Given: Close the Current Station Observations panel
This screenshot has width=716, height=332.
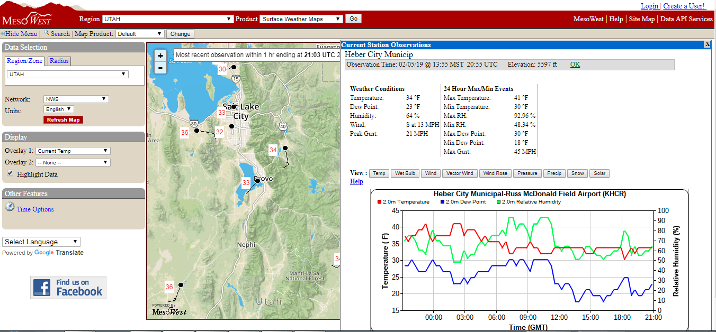Looking at the screenshot, I should (x=707, y=44).
